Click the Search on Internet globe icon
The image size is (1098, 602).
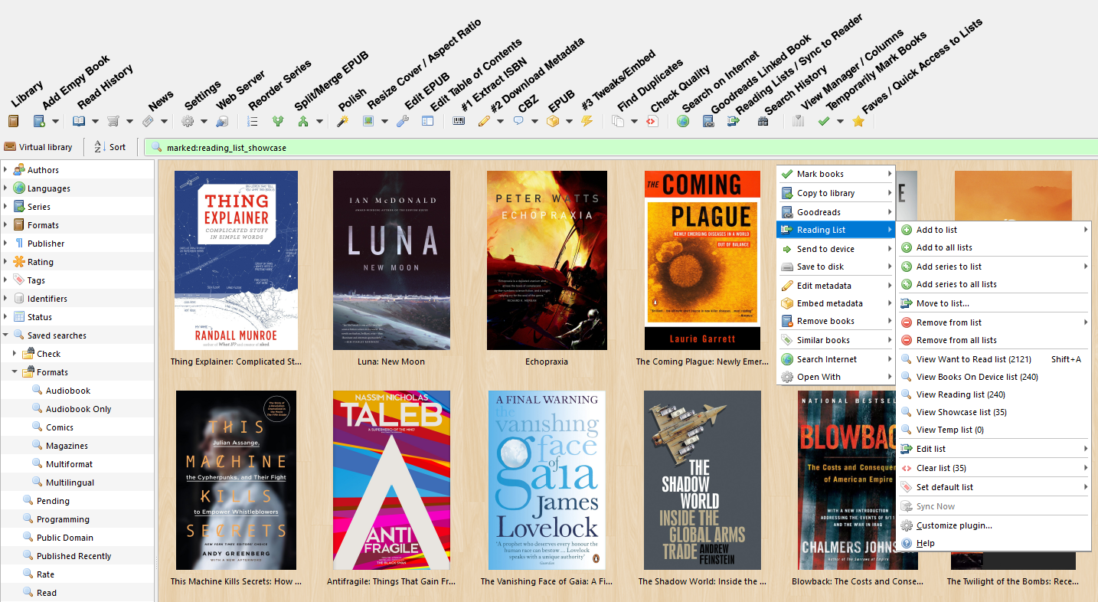pyautogui.click(x=683, y=121)
